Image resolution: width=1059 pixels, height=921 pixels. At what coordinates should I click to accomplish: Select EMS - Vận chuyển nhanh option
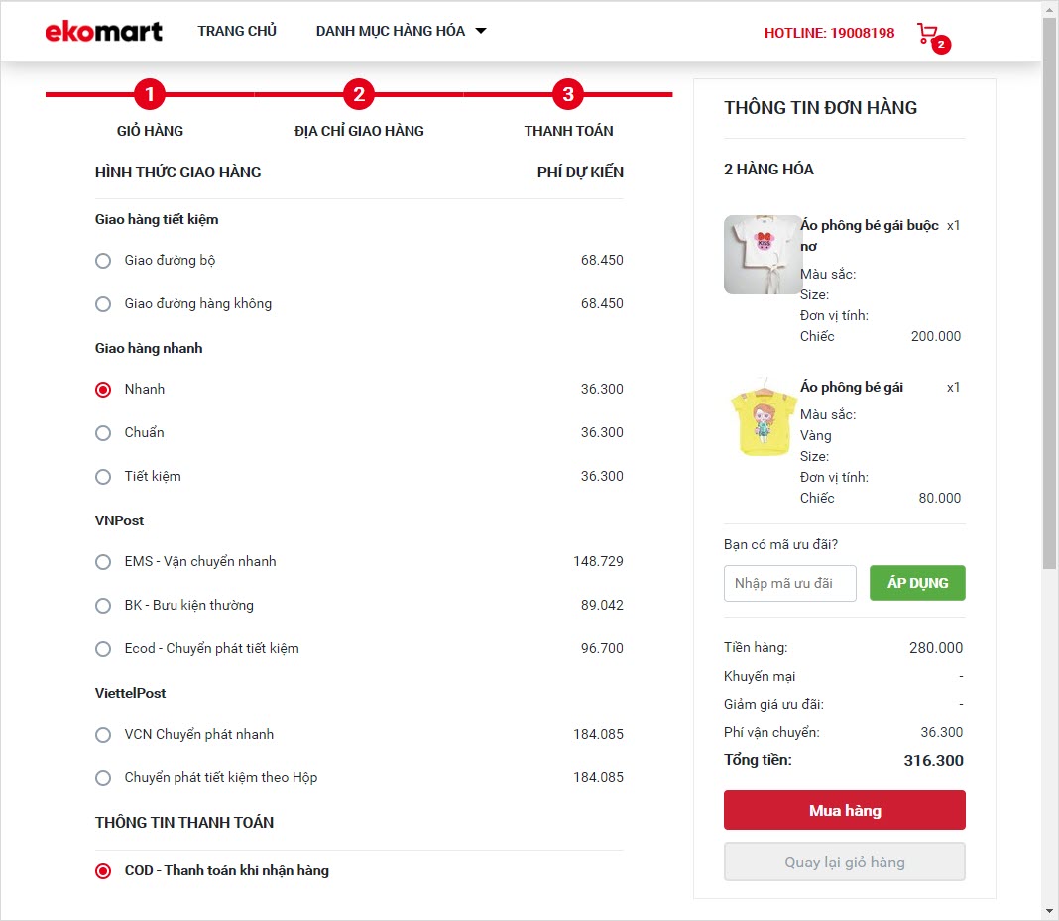click(x=103, y=562)
